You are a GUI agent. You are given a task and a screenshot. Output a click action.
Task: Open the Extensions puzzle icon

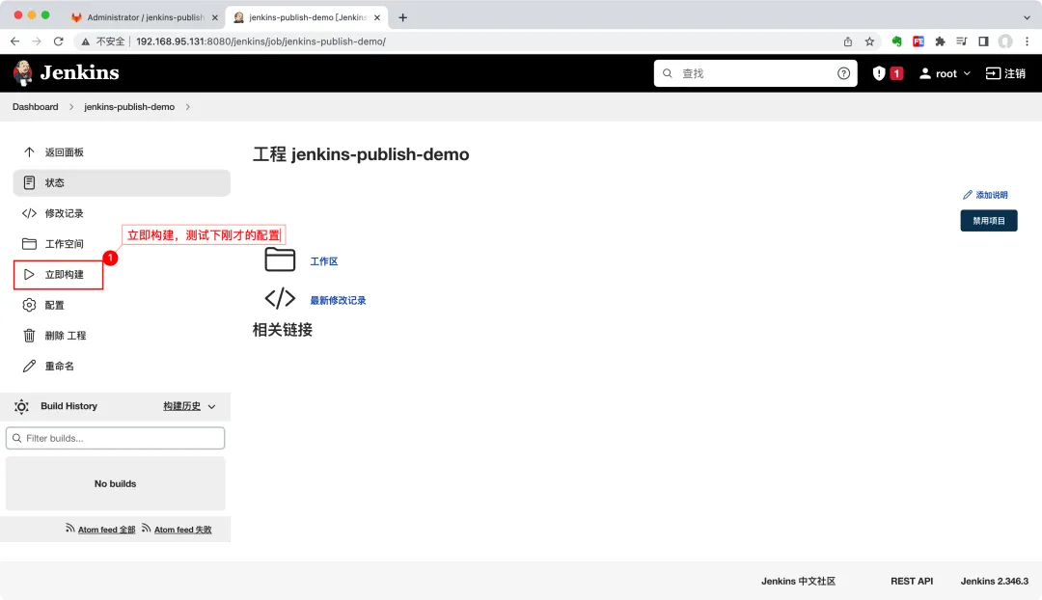(x=940, y=41)
